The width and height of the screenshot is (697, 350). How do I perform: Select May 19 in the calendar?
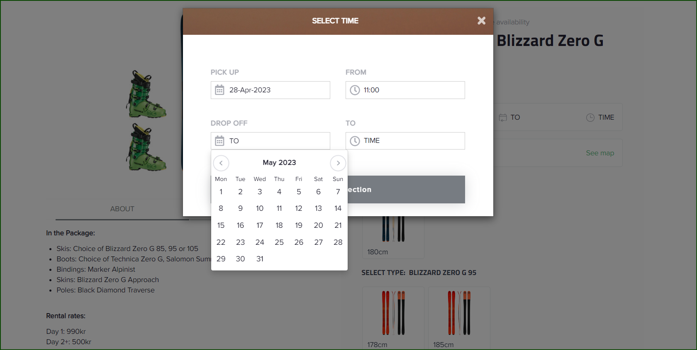click(299, 225)
